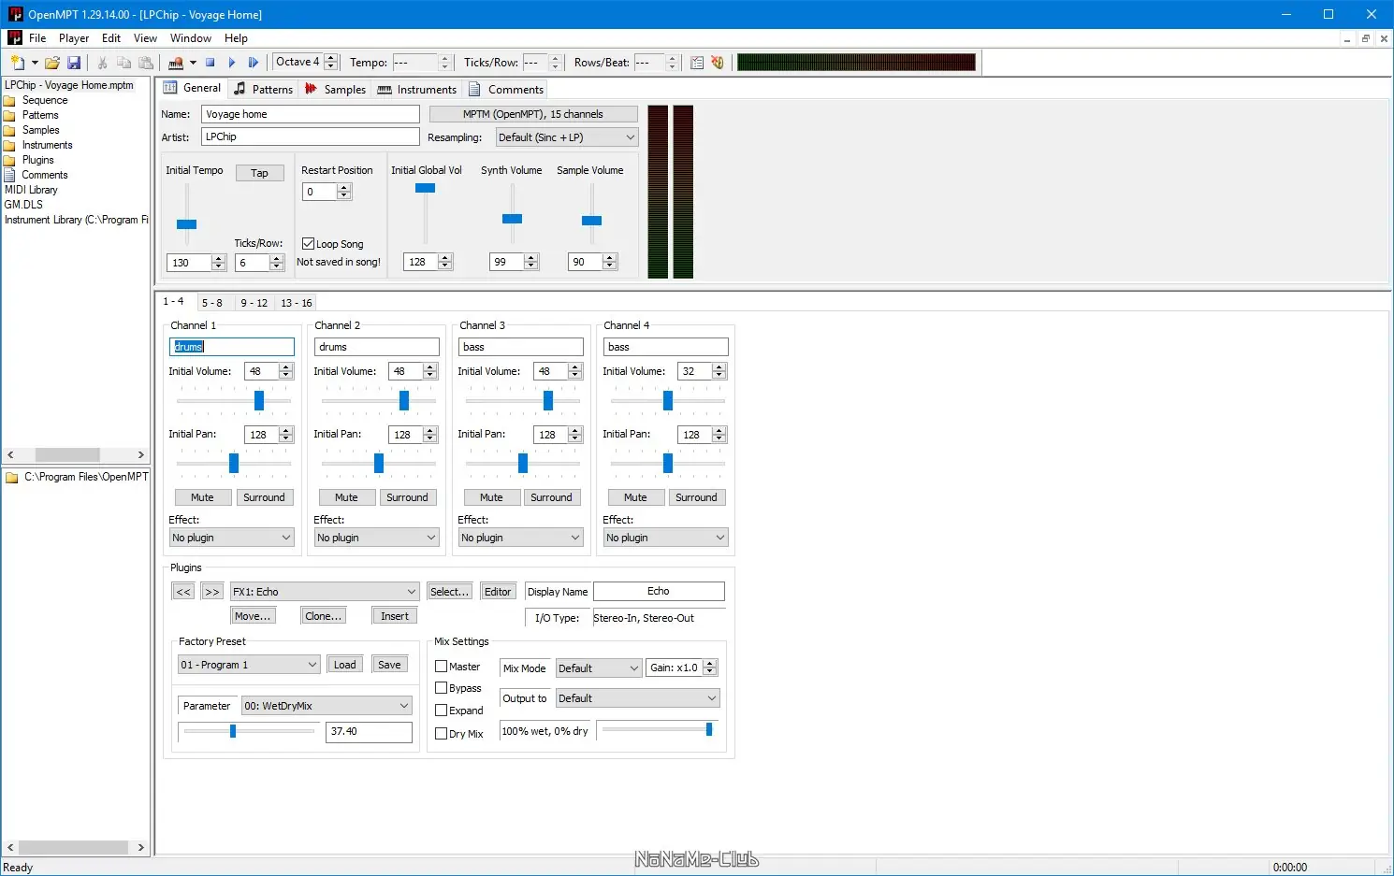The height and width of the screenshot is (876, 1394).
Task: Check the Master checkbox for the plugin
Action: click(x=442, y=667)
